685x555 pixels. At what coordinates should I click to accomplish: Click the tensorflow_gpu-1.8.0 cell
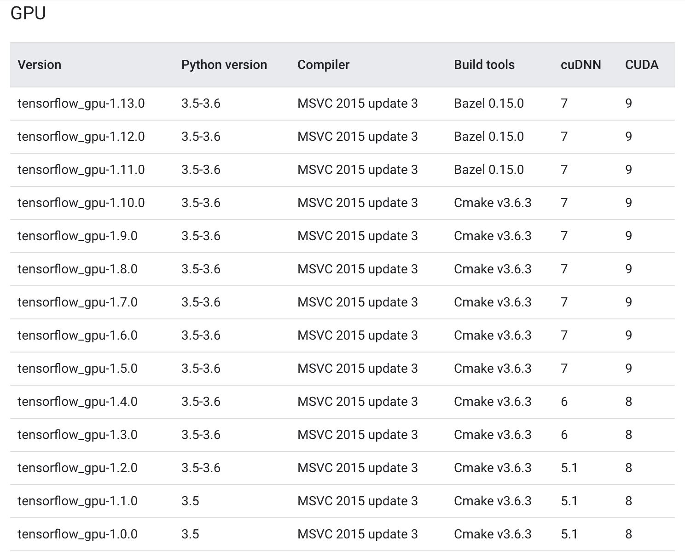tap(77, 269)
